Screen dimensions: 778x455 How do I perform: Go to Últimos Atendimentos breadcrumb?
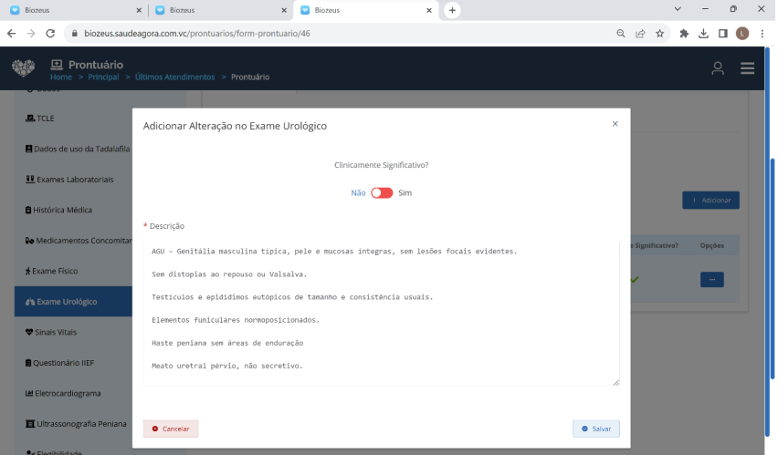coord(174,78)
